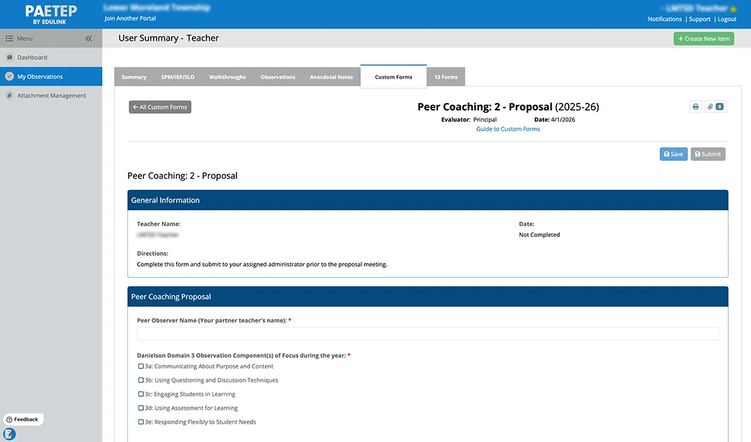Check 3a: Communicating About Purpose and Content
This screenshot has height=442, width=751.
[x=141, y=366]
